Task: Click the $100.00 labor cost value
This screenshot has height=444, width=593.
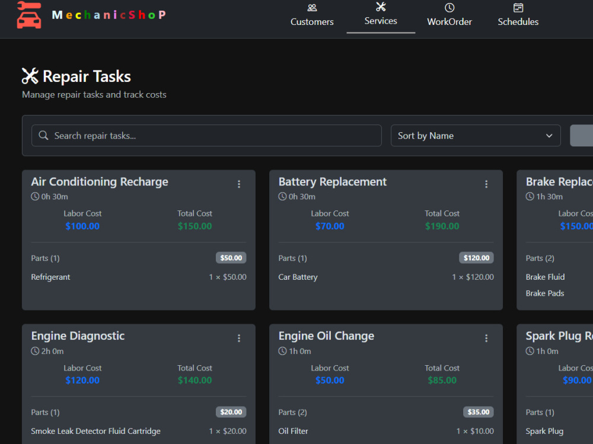Action: [82, 226]
